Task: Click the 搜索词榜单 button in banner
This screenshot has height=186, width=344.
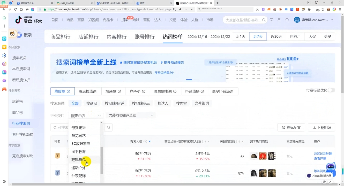Action: (x=164, y=73)
